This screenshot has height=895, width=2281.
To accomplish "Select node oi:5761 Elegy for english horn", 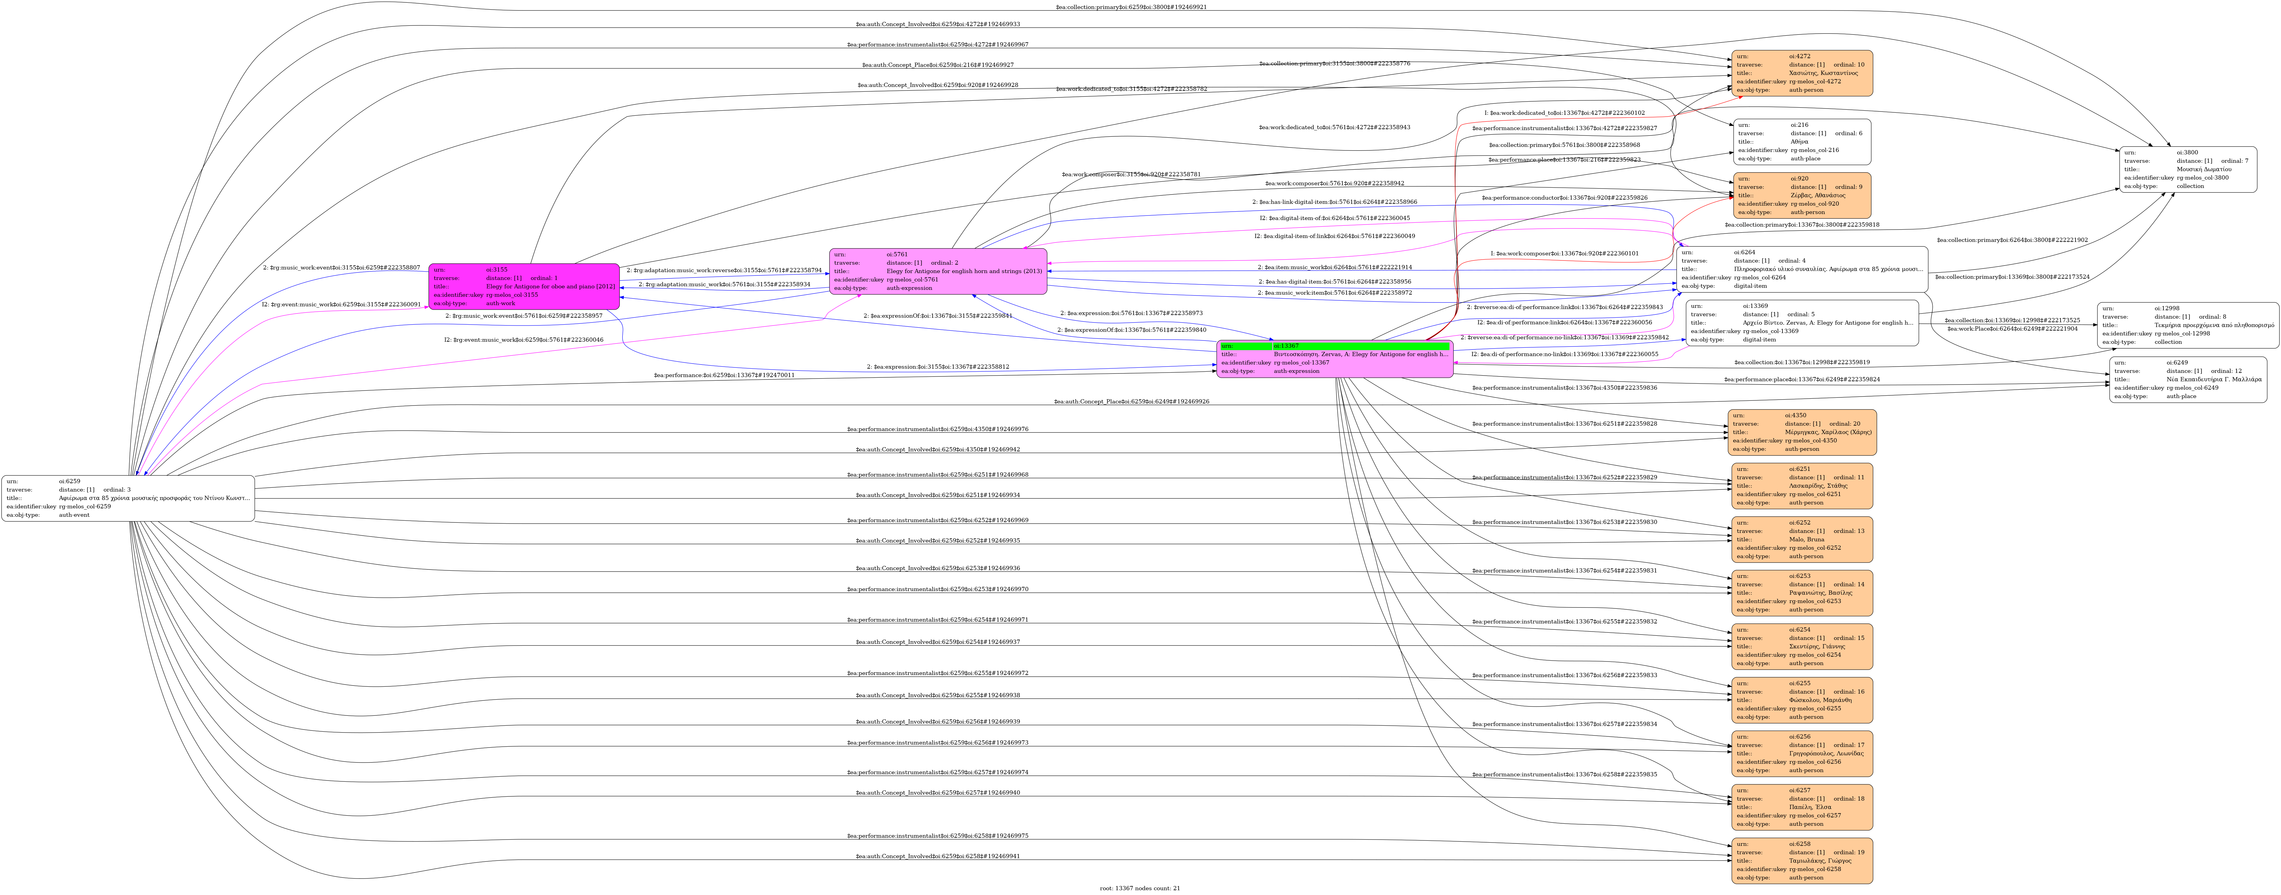I will click(x=938, y=272).
